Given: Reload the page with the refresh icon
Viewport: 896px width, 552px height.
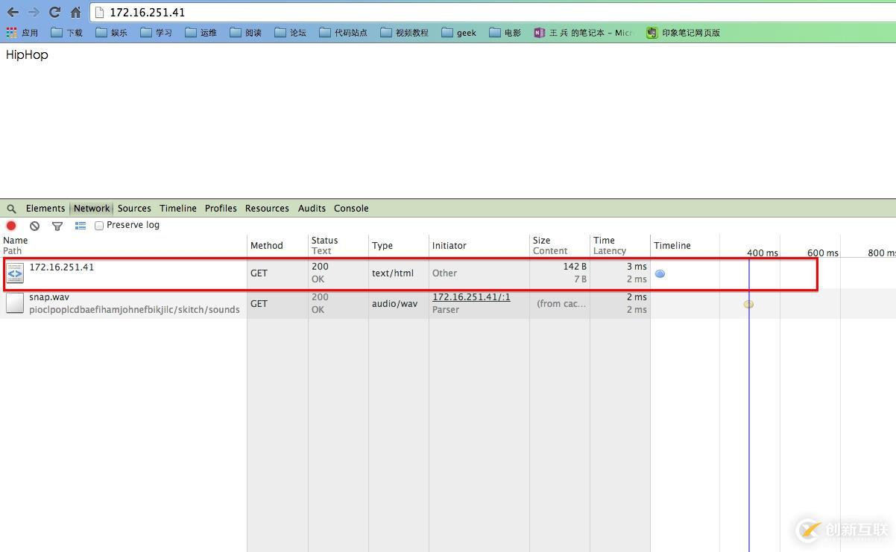Looking at the screenshot, I should pyautogui.click(x=54, y=12).
